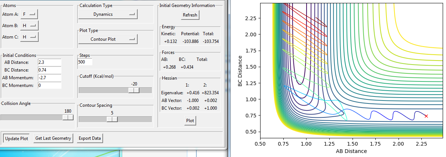Expand the Calculation Type dropdown set to Dynamics

(108, 14)
